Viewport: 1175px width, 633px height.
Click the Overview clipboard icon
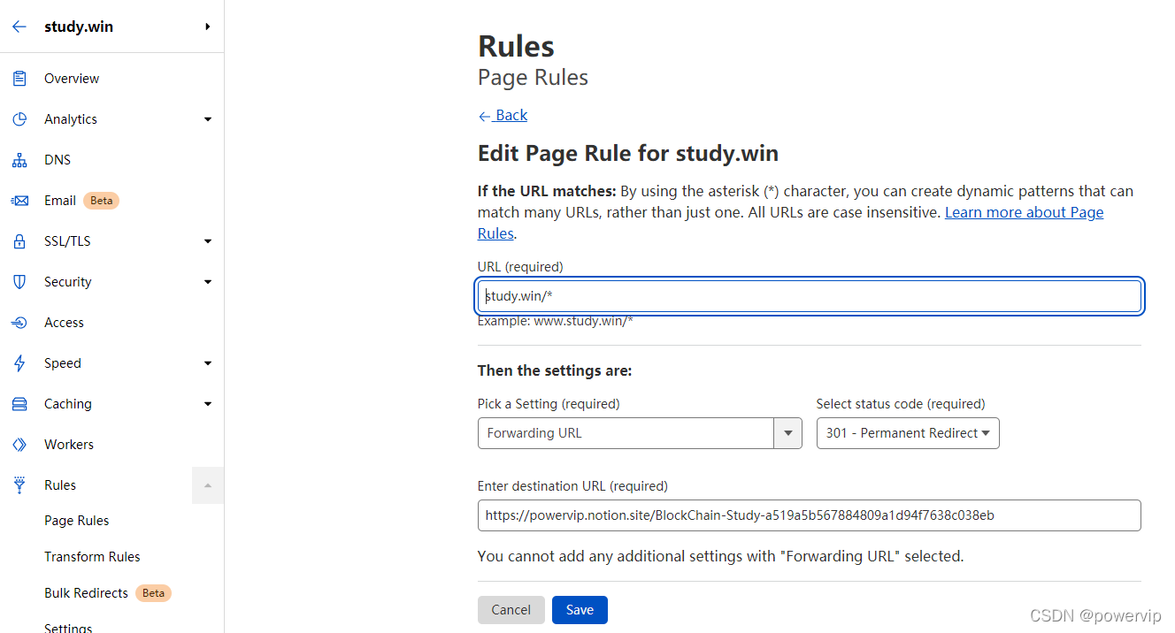pyautogui.click(x=19, y=79)
